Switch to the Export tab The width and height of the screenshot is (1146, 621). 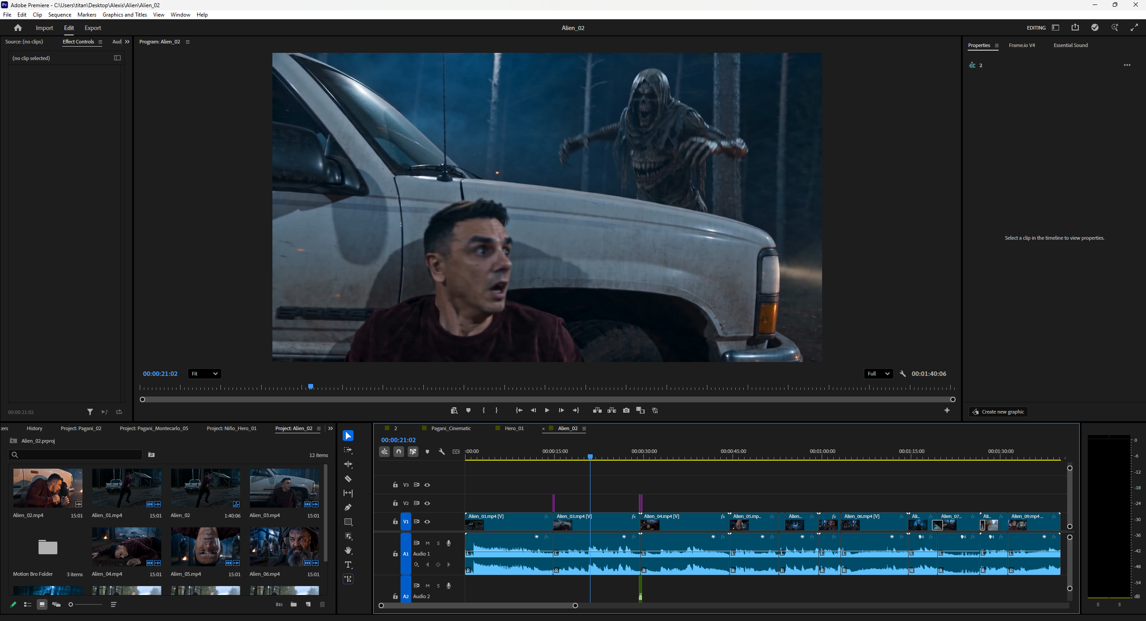point(93,28)
